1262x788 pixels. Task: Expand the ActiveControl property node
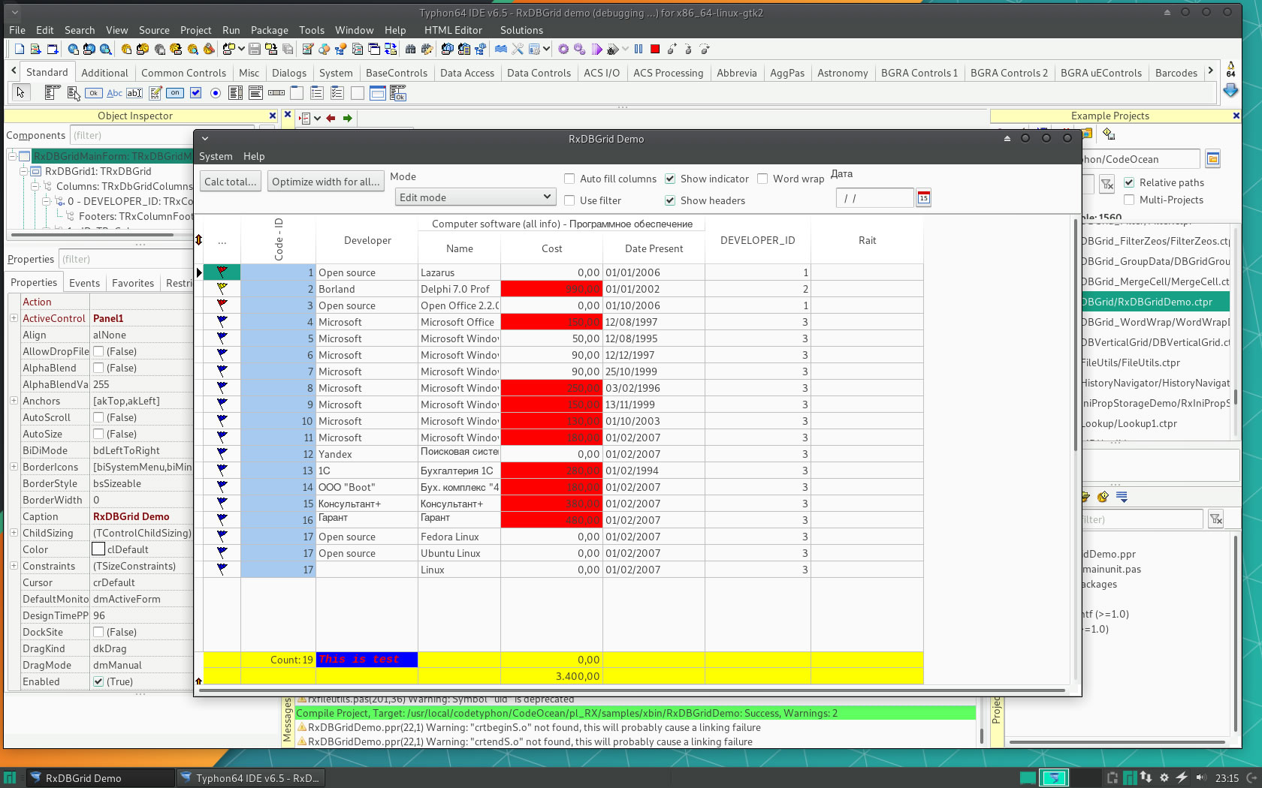click(x=14, y=318)
